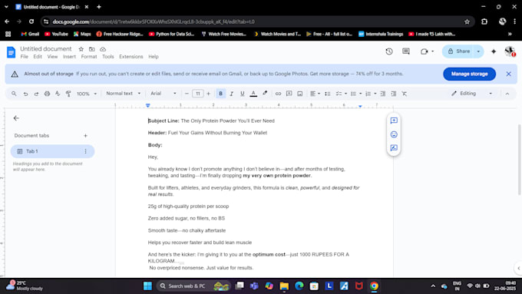
Task: Add a comment from the side panel
Action: tap(394, 121)
